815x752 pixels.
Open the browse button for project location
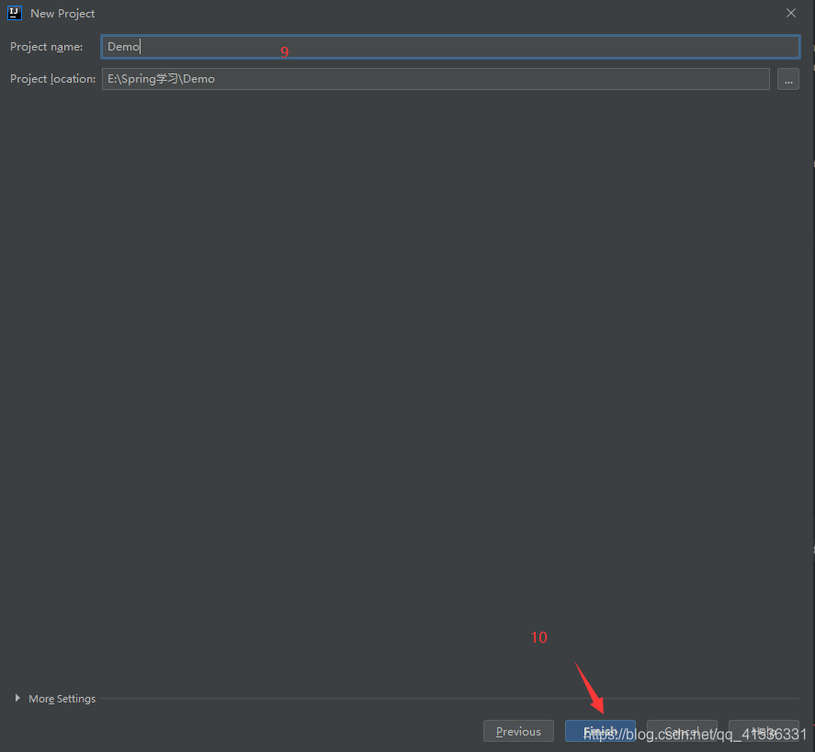[788, 79]
